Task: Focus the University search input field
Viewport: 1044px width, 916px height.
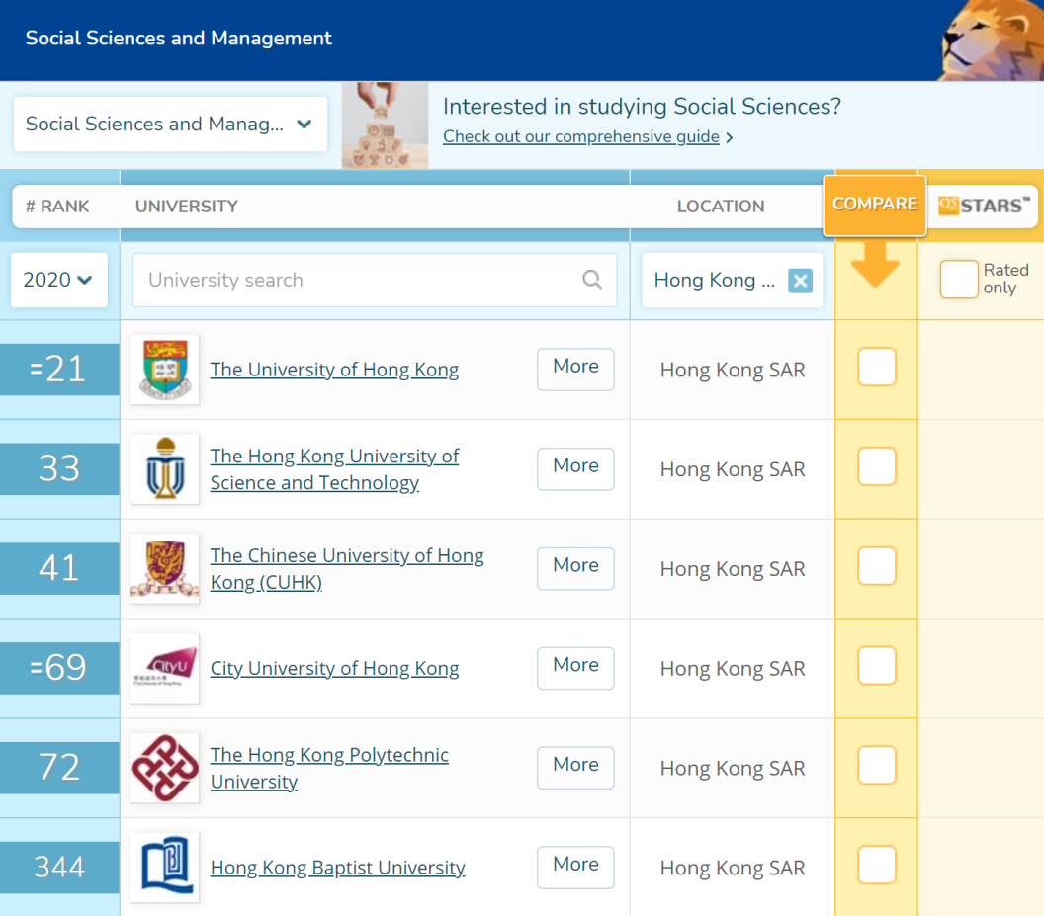Action: click(375, 280)
